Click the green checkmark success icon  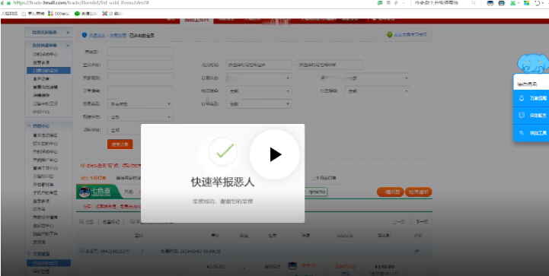coord(223,151)
